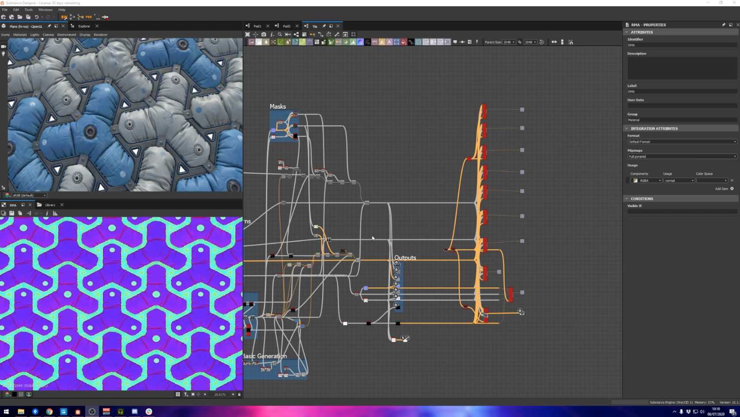This screenshot has width=740, height=417.
Task: Open the Tools menu
Action: tap(28, 10)
